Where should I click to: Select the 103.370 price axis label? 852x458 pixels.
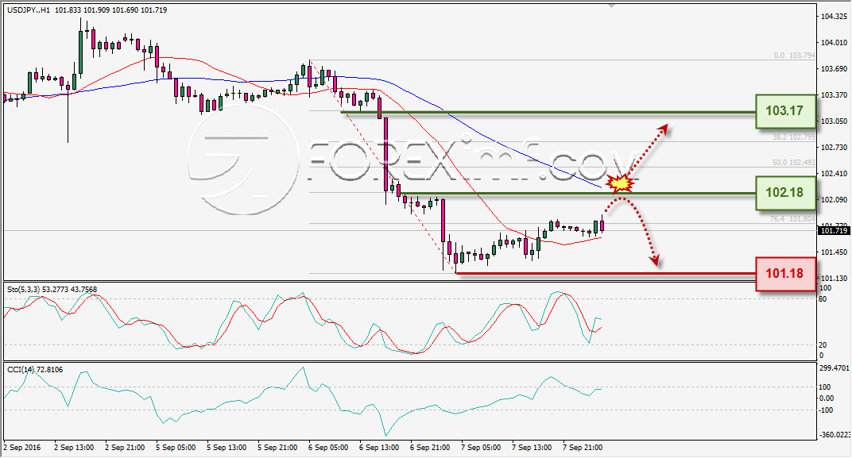(834, 95)
